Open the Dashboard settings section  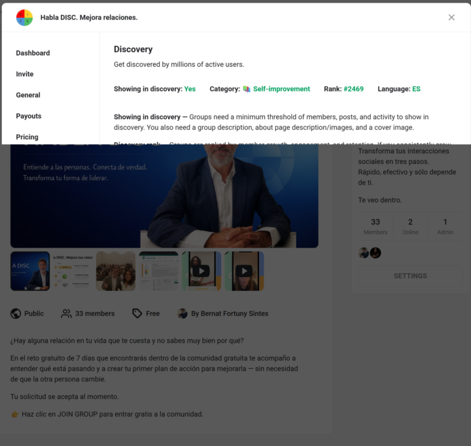coord(33,53)
